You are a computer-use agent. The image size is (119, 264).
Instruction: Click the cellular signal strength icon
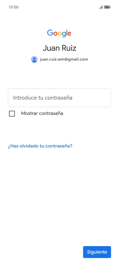pos(101,7)
